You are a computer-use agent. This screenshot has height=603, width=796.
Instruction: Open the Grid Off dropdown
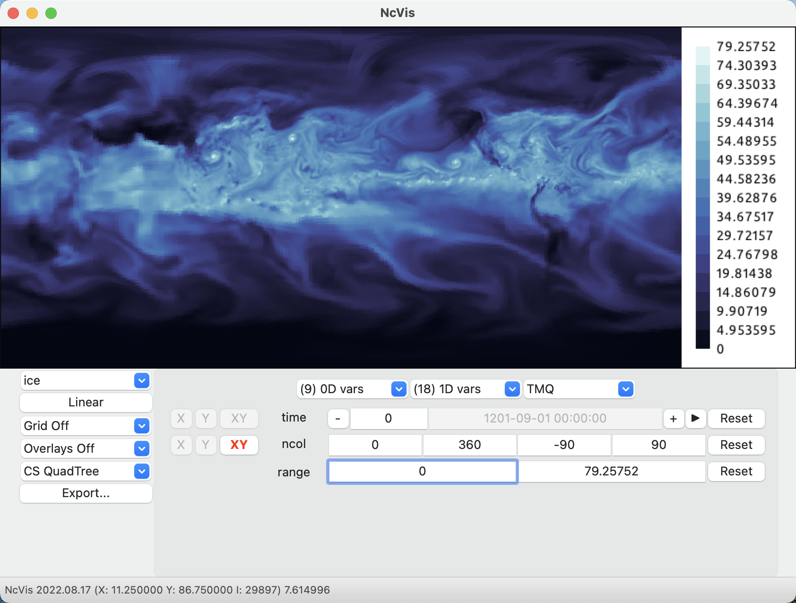click(x=86, y=426)
